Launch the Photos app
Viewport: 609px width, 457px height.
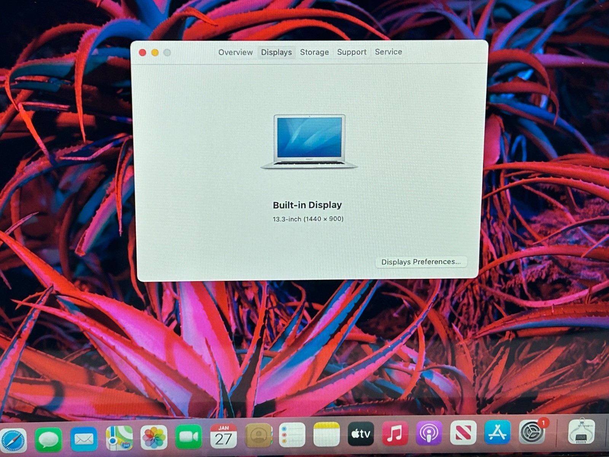coord(154,437)
